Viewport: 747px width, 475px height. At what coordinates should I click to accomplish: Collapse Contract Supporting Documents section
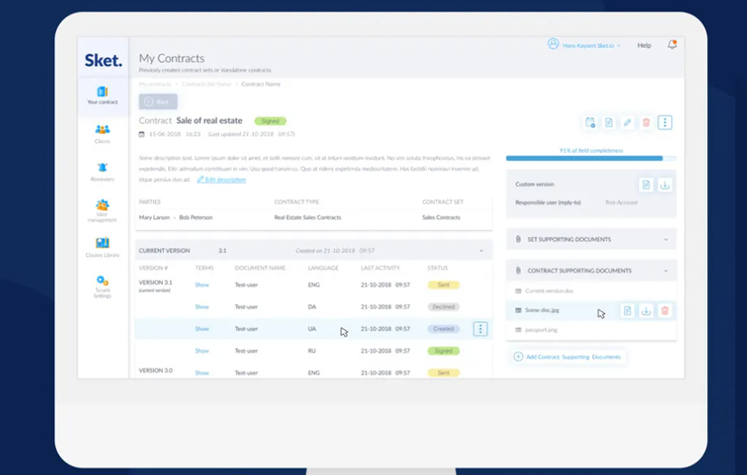pos(666,271)
